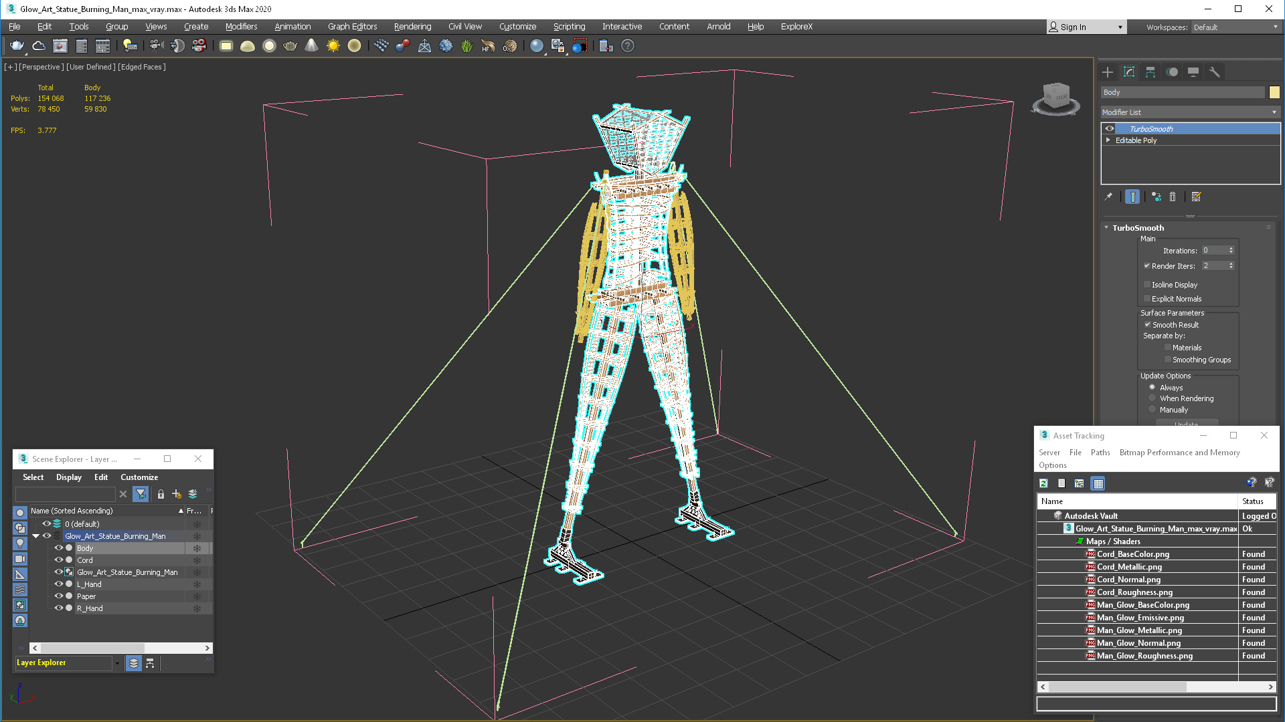
Task: Open the Workspaces Default dropdown
Action: click(1235, 27)
